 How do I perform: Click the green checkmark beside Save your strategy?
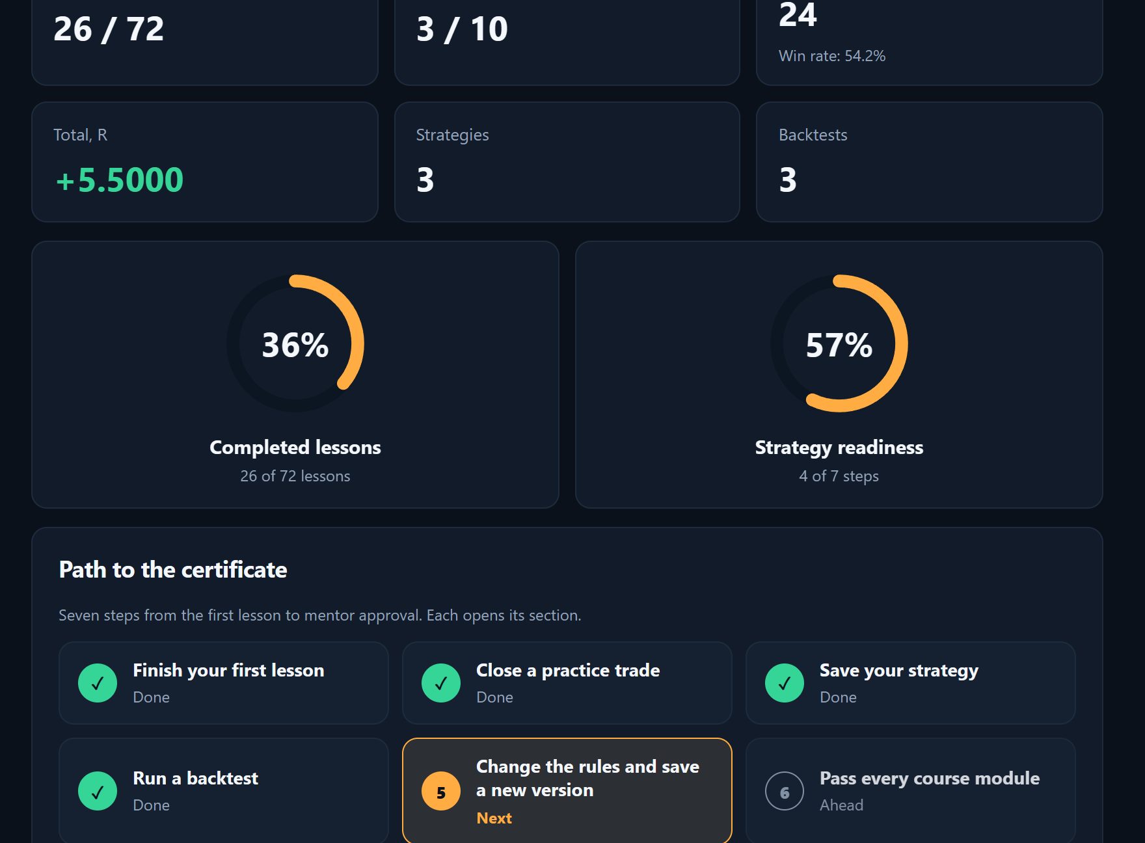785,683
